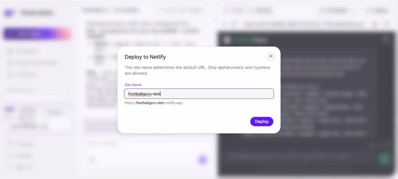
Task: Click the small purple icon in lower sidebar
Action: pos(9,109)
